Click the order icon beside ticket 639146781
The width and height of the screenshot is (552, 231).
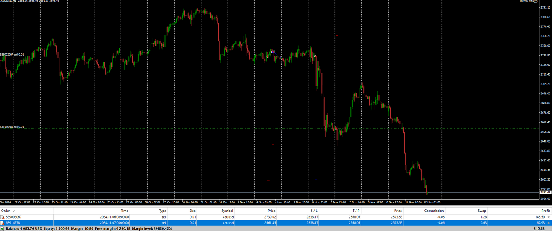click(x=3, y=223)
